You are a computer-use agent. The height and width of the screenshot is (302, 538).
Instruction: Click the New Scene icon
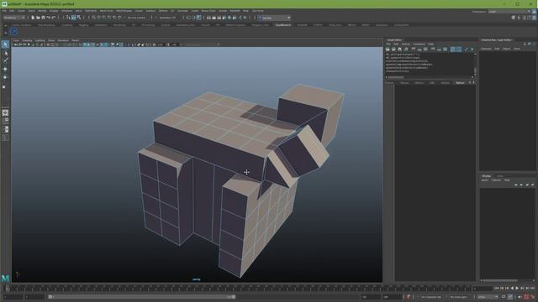tap(33, 18)
